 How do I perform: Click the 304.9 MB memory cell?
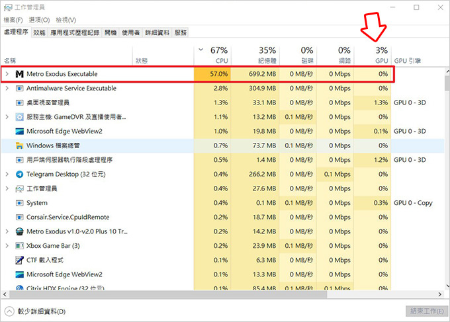[x=255, y=89]
